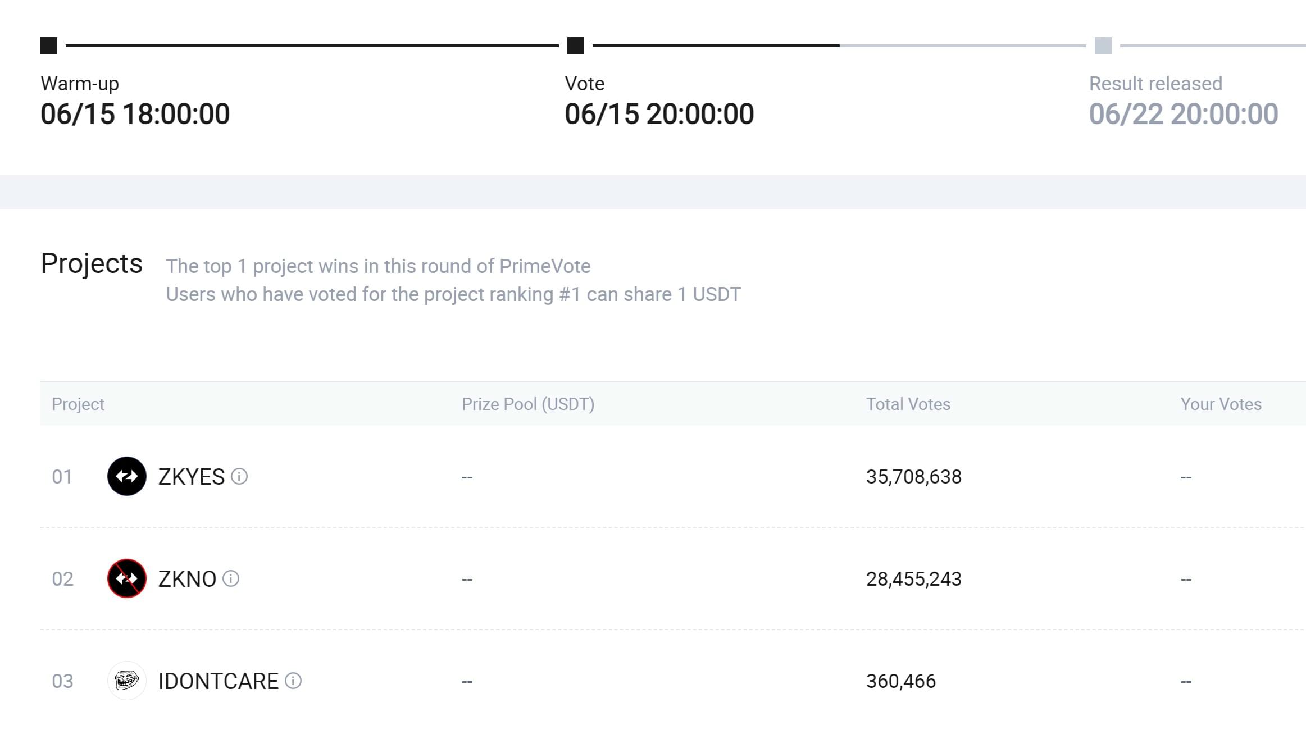
Task: Select the ZKYES project name
Action: click(x=192, y=477)
